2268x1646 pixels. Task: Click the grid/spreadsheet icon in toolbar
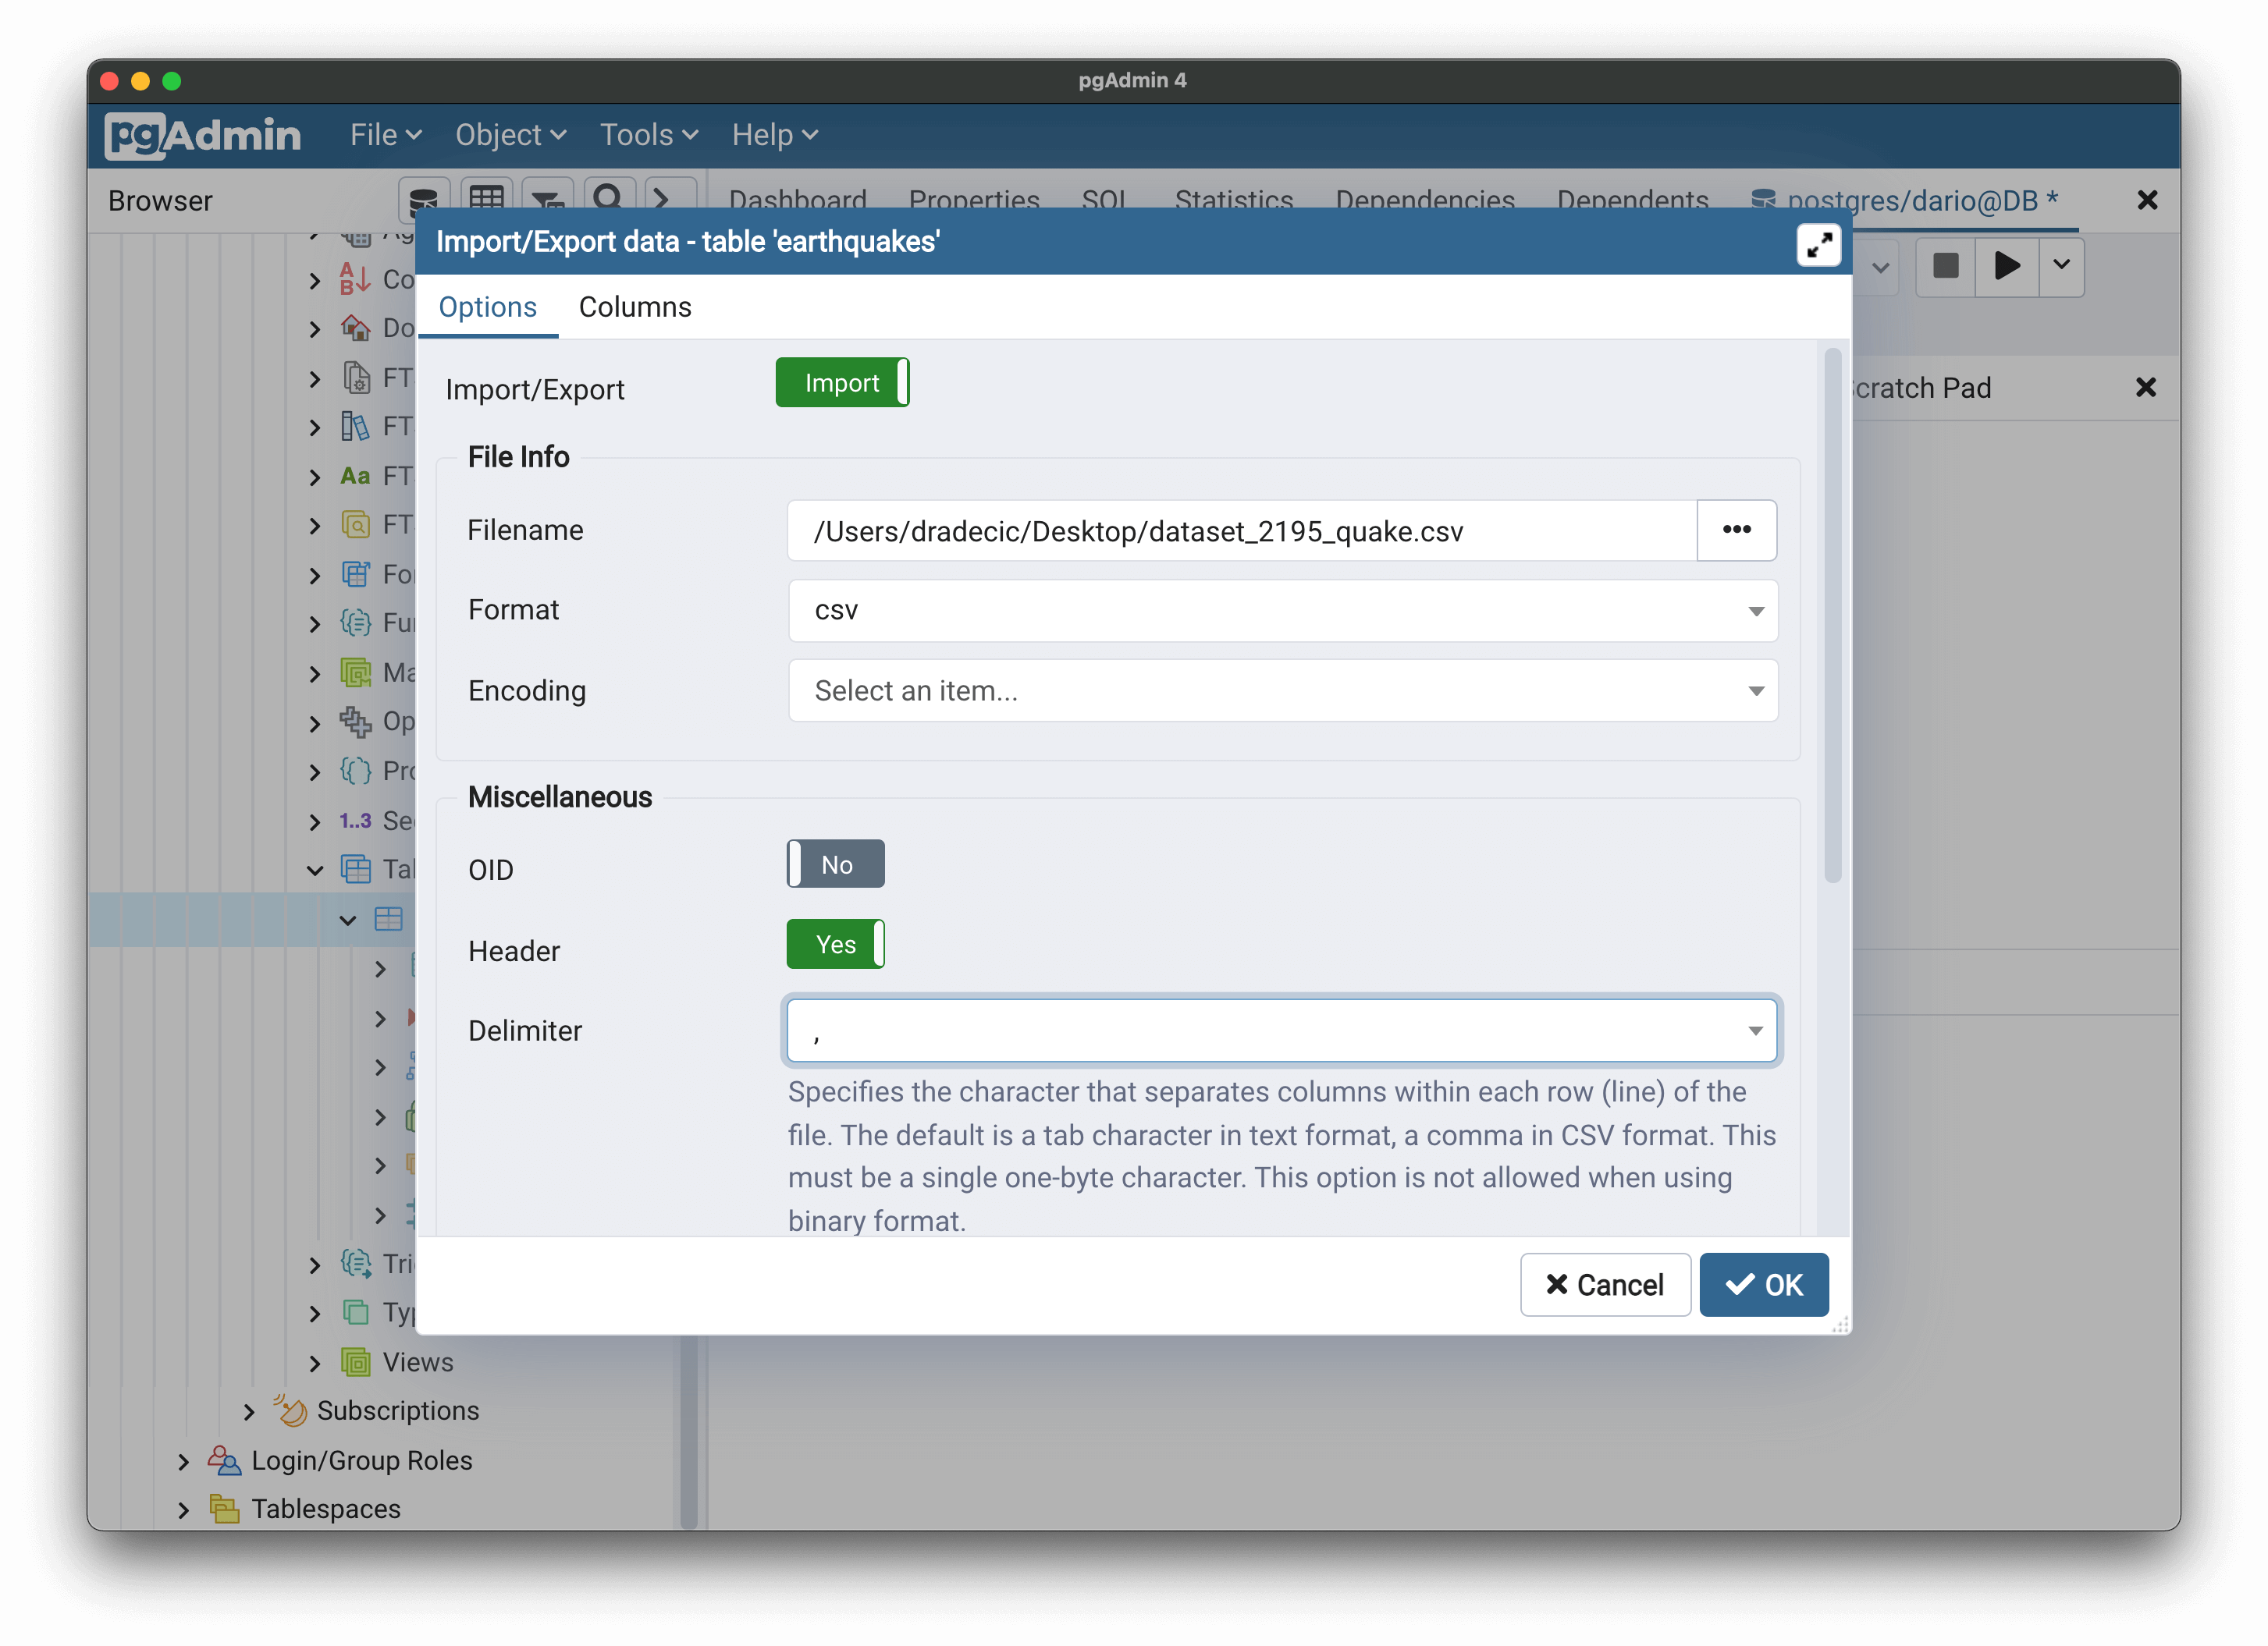(489, 197)
